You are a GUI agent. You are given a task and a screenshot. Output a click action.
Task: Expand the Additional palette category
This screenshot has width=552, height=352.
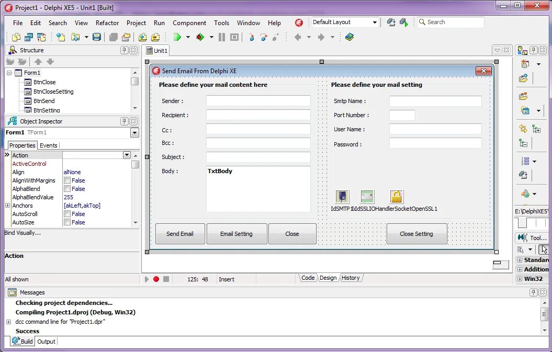tap(520, 270)
